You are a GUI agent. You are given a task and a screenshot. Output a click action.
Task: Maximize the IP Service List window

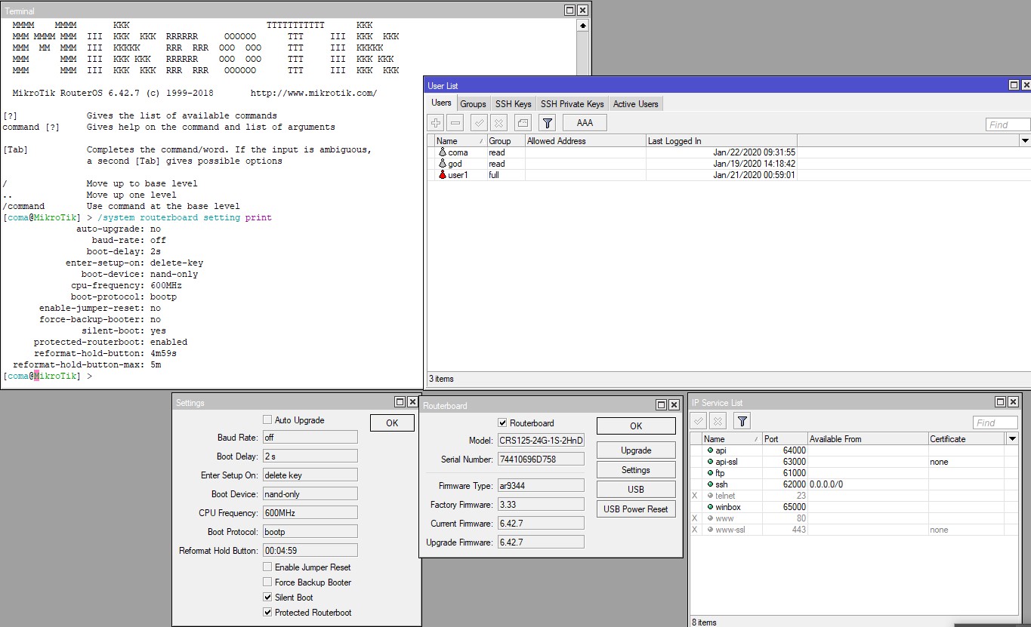1000,402
